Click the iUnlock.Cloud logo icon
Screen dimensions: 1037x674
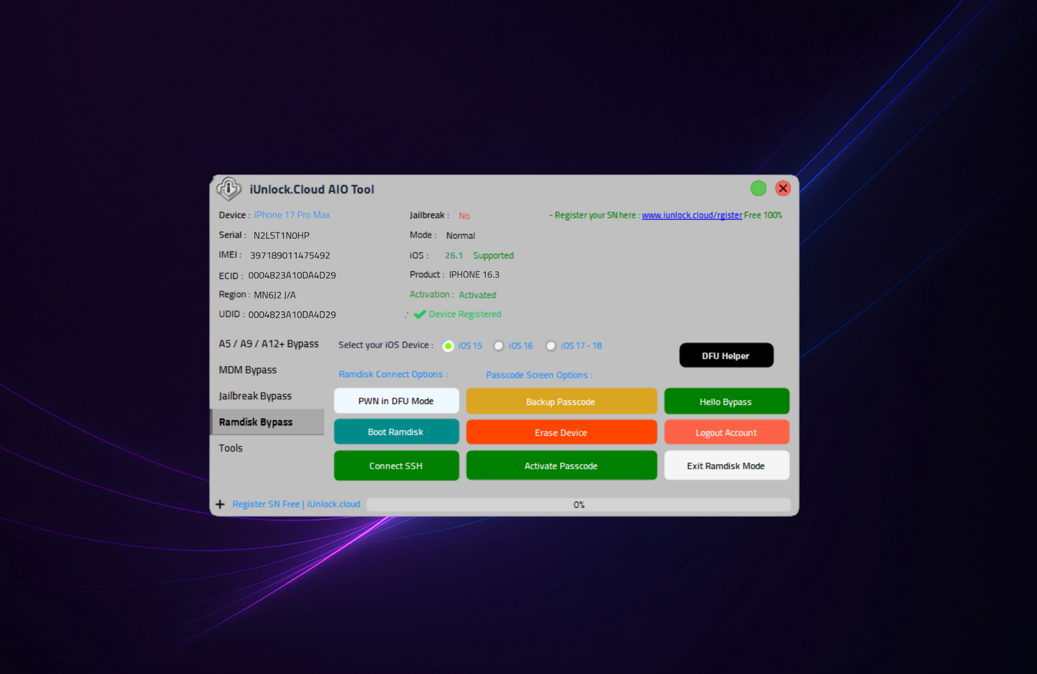pos(229,189)
